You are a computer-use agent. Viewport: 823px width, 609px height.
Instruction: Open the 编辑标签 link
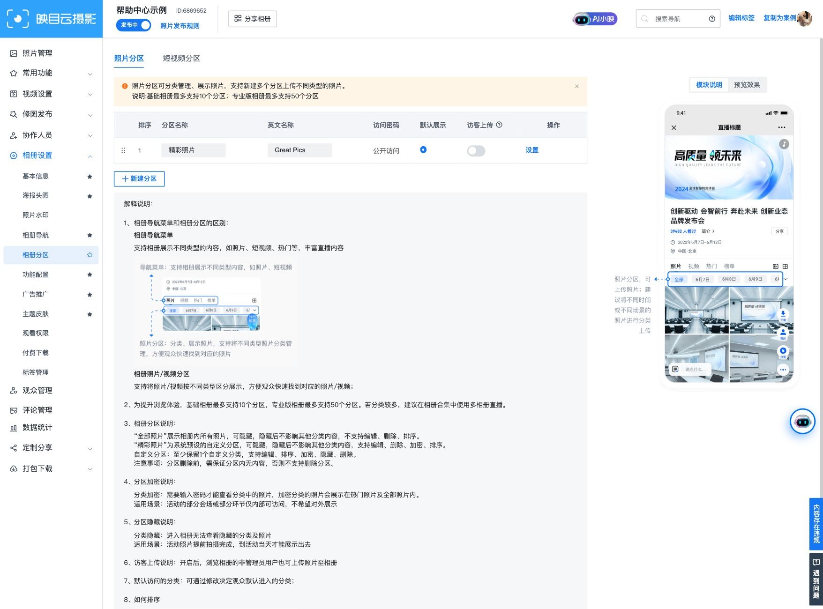click(741, 18)
